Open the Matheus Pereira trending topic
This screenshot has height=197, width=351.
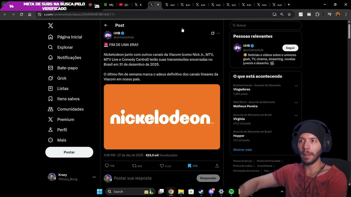[x=245, y=106]
